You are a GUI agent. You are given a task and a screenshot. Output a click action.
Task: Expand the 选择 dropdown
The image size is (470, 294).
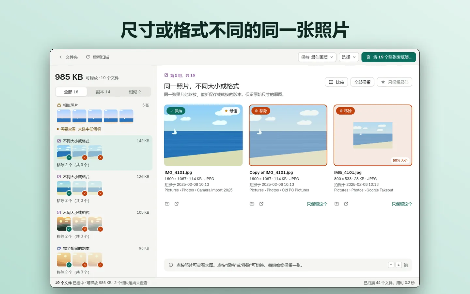click(349, 57)
